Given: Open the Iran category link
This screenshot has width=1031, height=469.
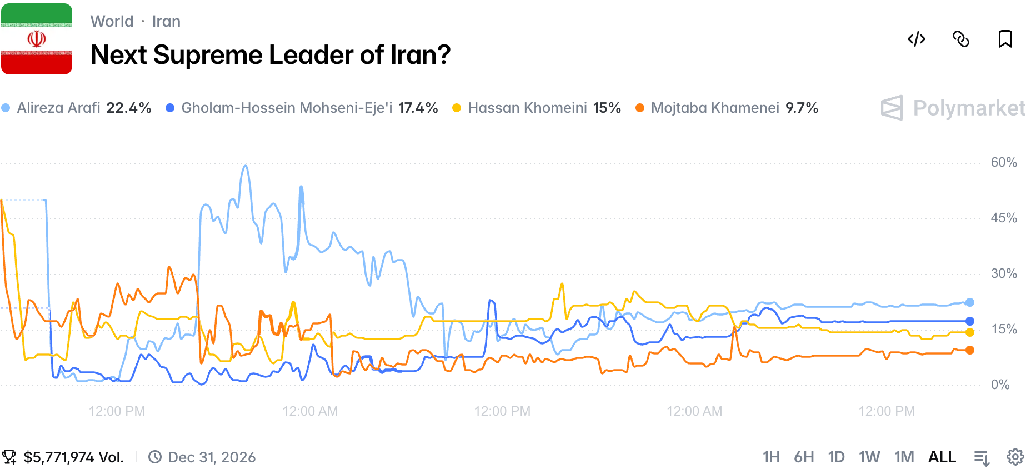Looking at the screenshot, I should (166, 21).
